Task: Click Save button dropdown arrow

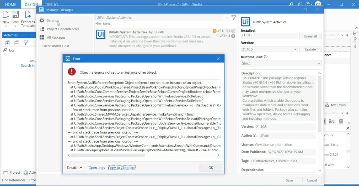Action: 15,26
